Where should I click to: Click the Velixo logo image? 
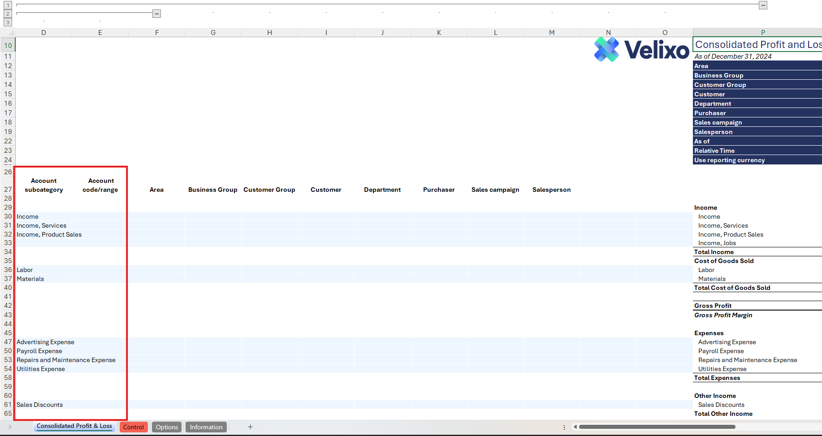pyautogui.click(x=641, y=49)
